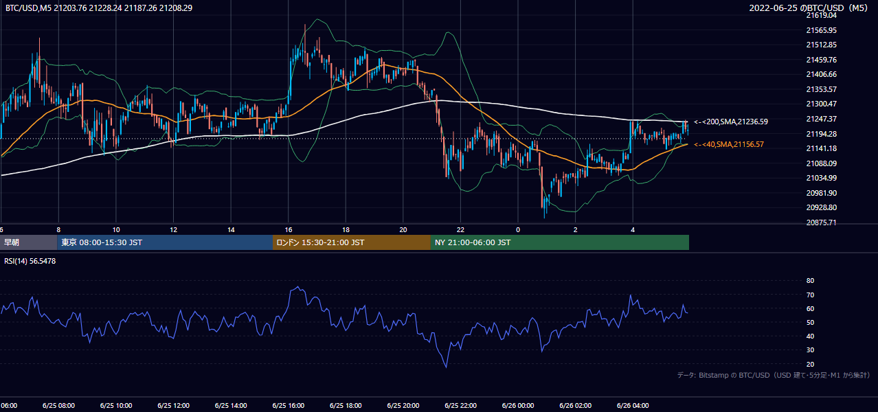878x412 pixels.
Task: Click the NY 21:00-06:00 JST session bar
Action: pyautogui.click(x=560, y=242)
